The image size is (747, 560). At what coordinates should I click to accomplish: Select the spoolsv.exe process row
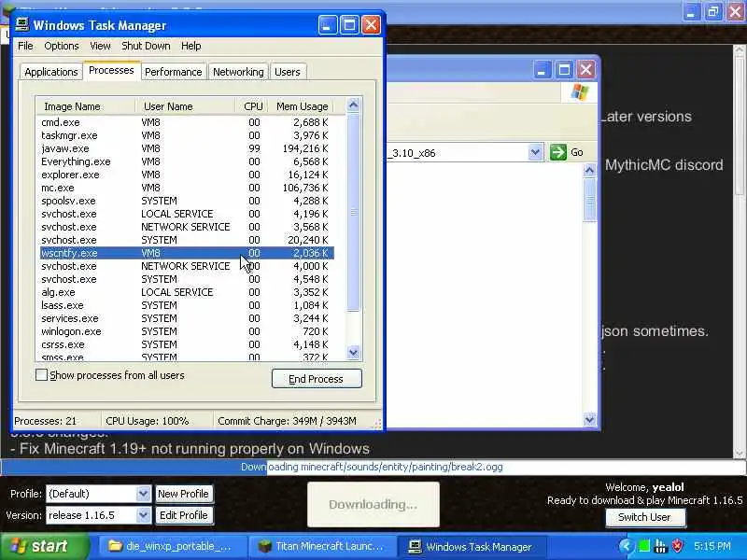pyautogui.click(x=187, y=201)
